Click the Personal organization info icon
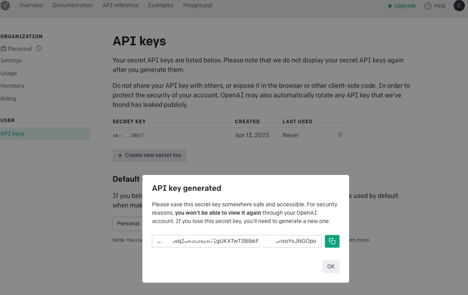Image resolution: width=468 pixels, height=295 pixels. point(39,48)
